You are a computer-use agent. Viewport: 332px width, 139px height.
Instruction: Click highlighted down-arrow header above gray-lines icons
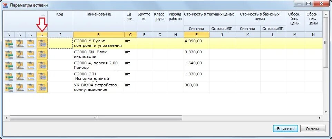pos(42,35)
